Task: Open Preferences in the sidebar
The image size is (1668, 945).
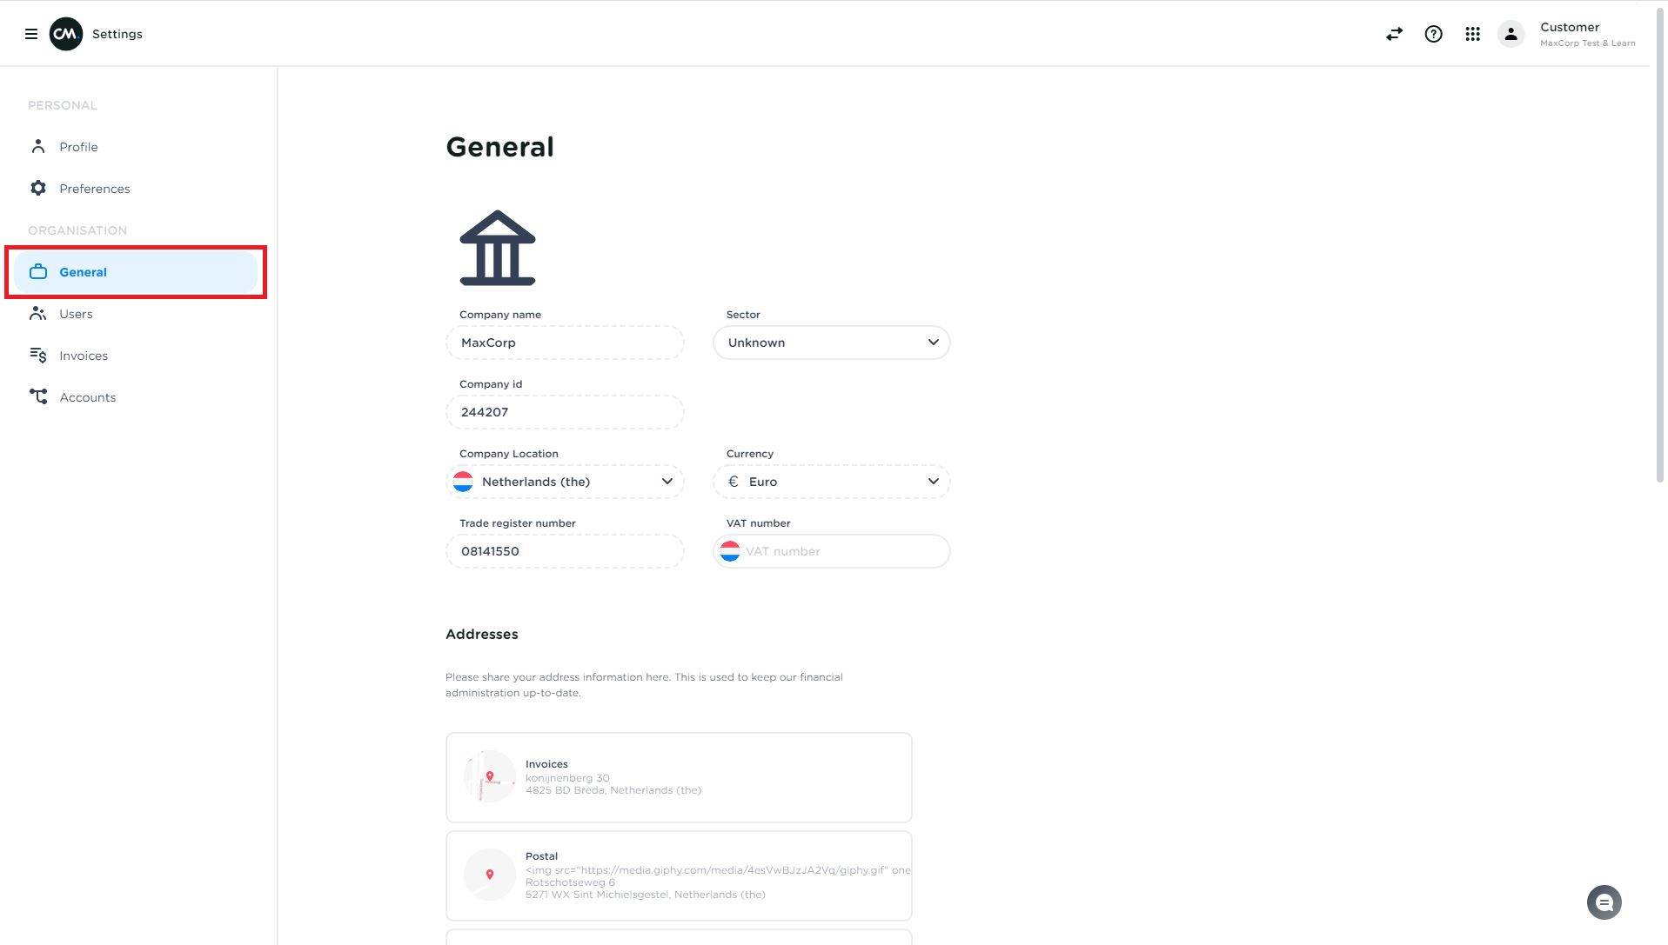Action: coord(94,189)
